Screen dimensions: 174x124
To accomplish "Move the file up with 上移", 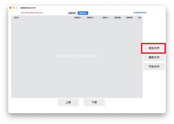I will click(x=68, y=102).
